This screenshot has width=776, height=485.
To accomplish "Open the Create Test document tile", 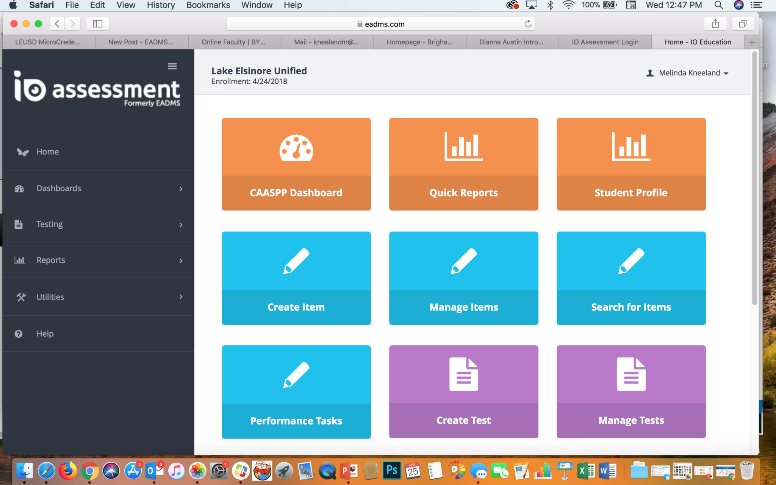I will (463, 391).
